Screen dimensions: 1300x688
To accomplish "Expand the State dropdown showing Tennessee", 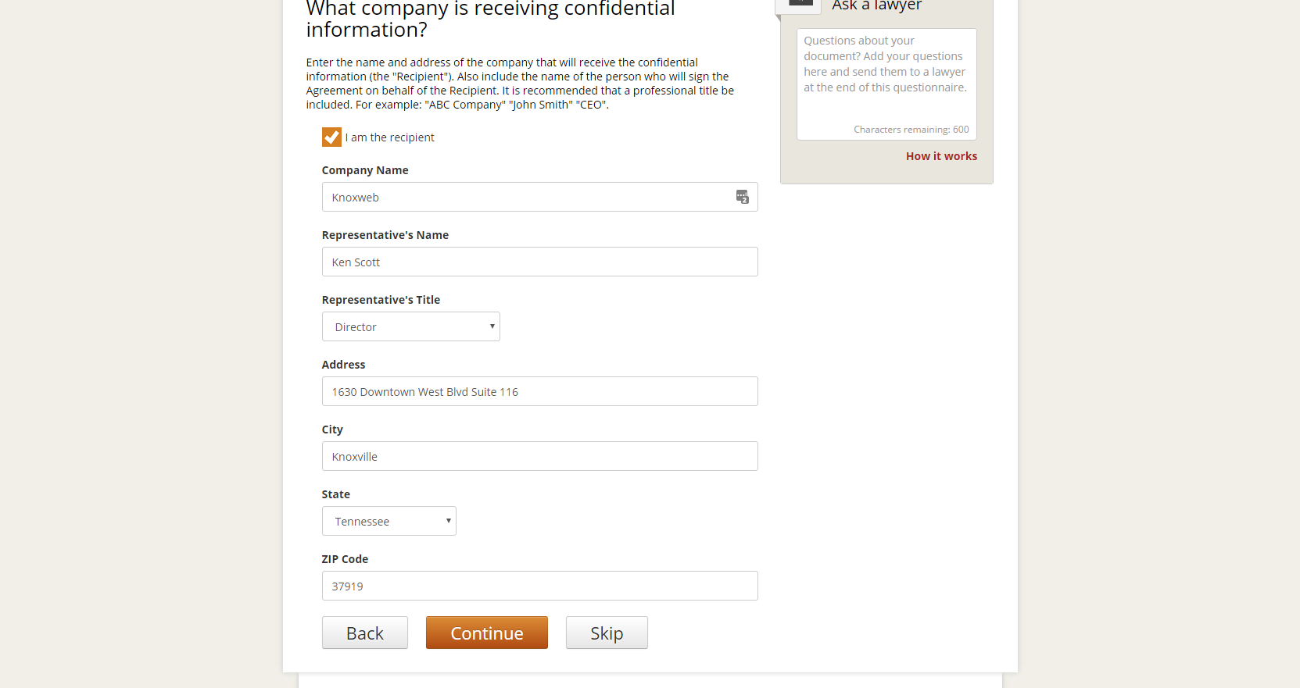I will [389, 521].
